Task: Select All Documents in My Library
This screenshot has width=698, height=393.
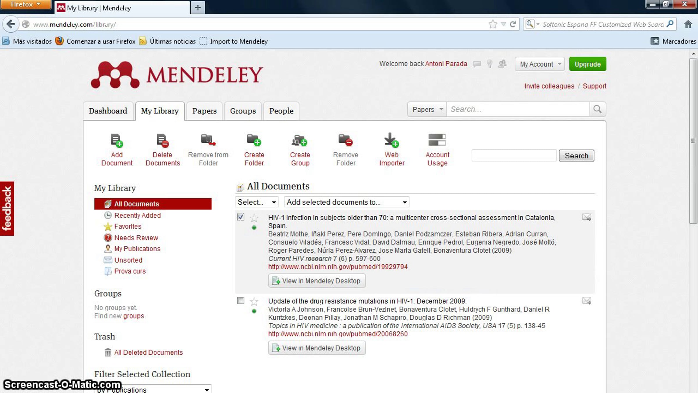Action: tap(153, 204)
